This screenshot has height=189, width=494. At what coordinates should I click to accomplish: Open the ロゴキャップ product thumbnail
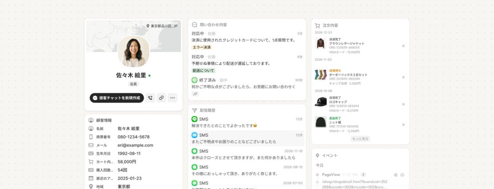[x=321, y=102]
